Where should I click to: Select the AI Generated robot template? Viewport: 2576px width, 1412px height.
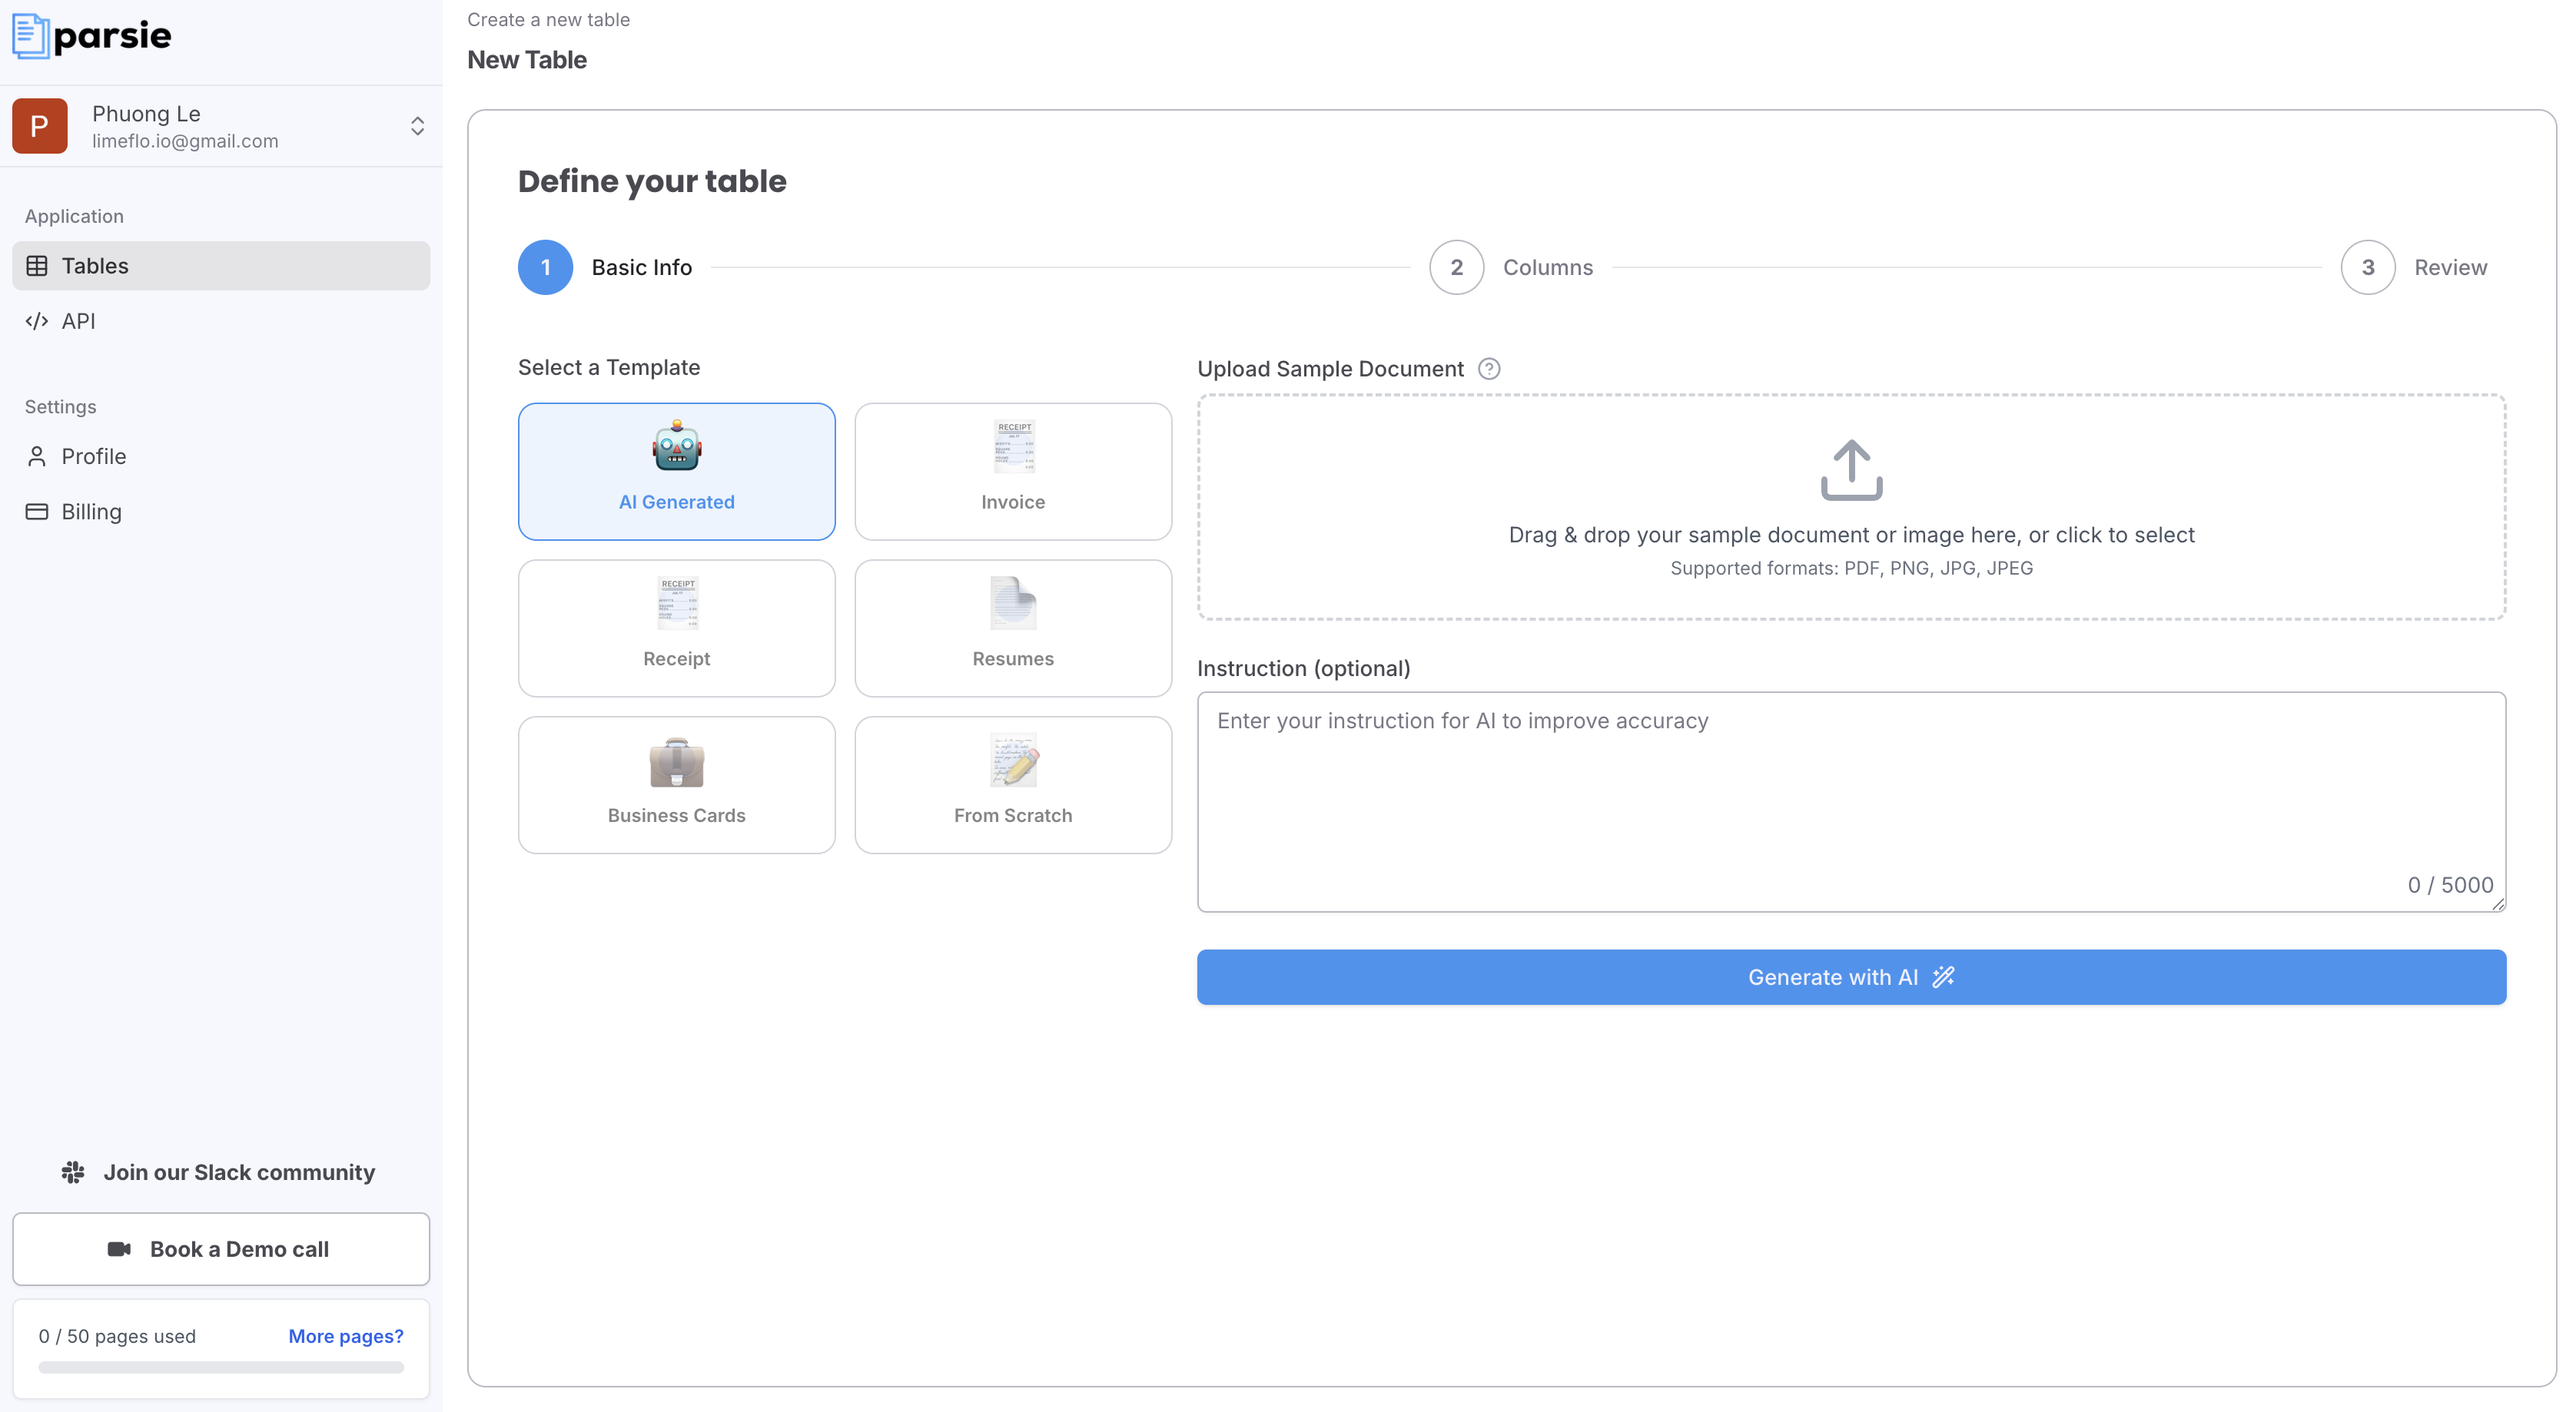click(677, 446)
